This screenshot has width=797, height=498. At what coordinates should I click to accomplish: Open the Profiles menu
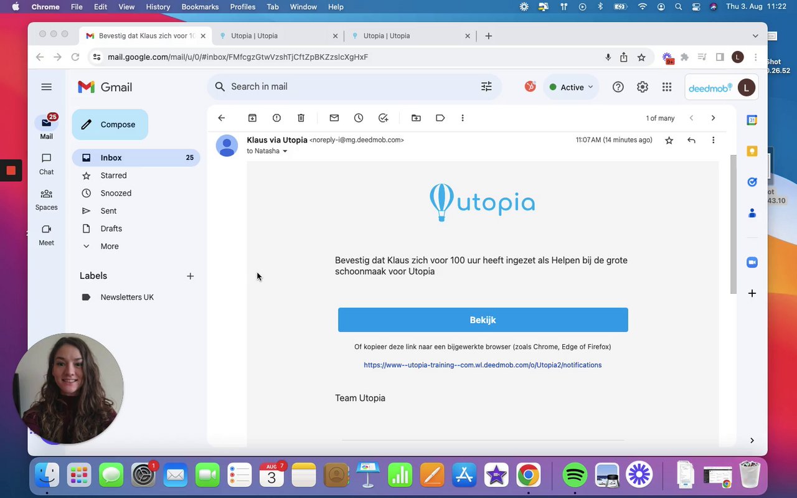(243, 7)
